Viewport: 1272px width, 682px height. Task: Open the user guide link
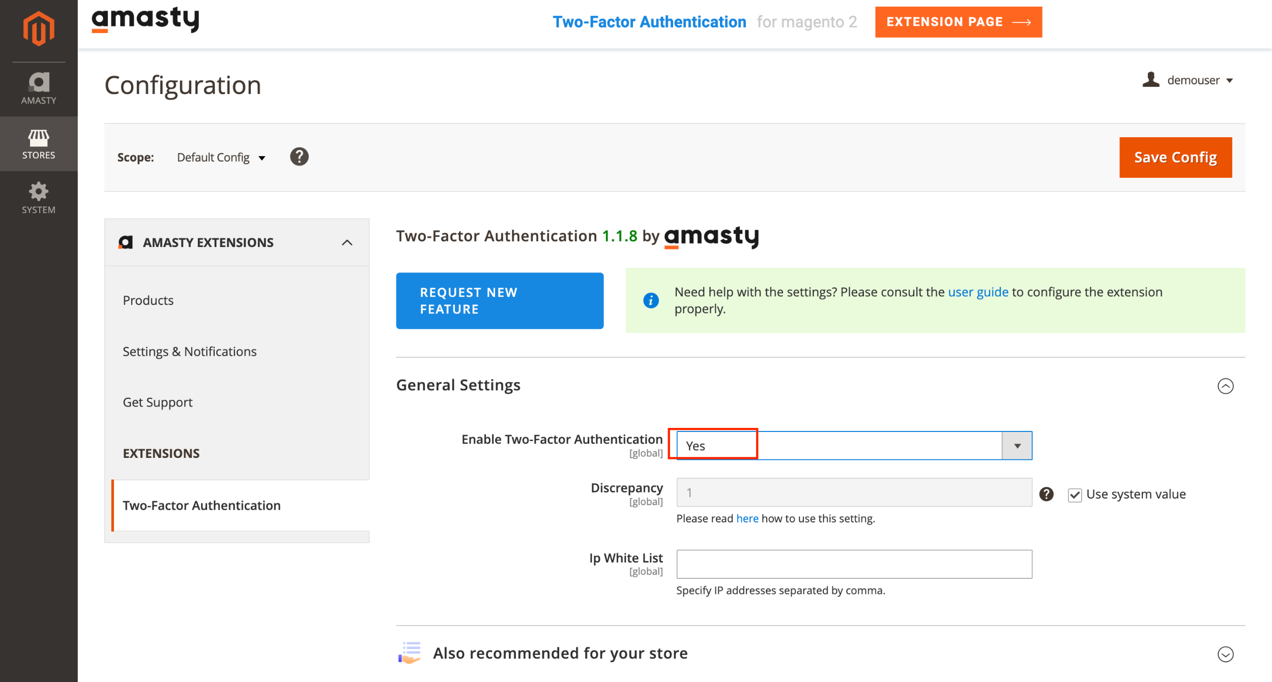click(978, 292)
